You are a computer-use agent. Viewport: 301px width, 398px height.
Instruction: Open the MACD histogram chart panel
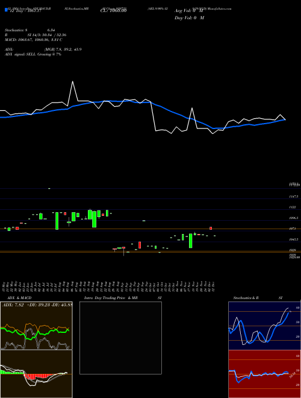point(36,374)
